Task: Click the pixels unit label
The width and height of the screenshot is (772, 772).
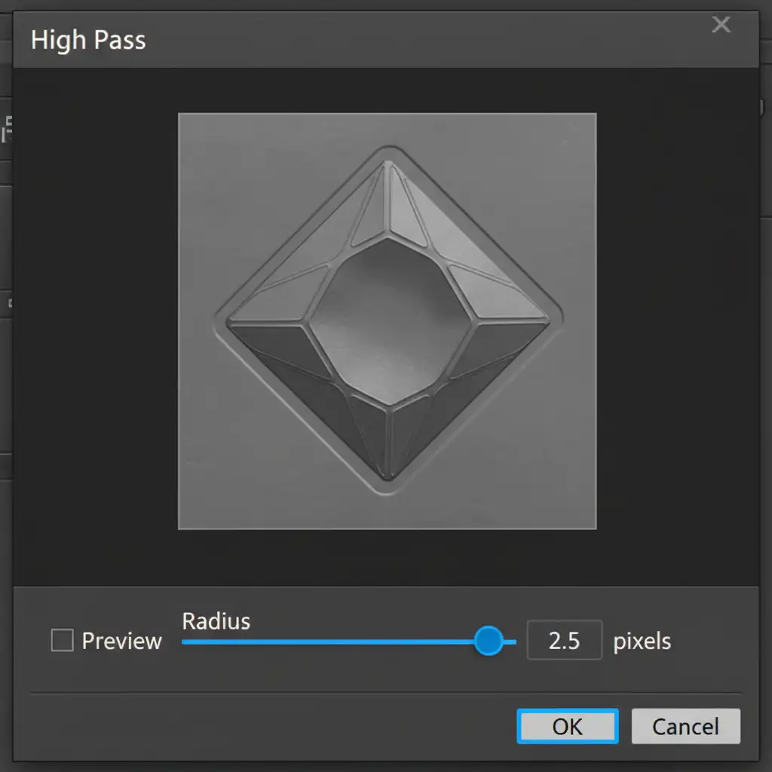Action: pos(642,642)
